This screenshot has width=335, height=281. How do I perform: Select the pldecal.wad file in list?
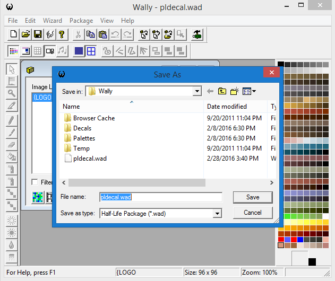(x=85, y=159)
